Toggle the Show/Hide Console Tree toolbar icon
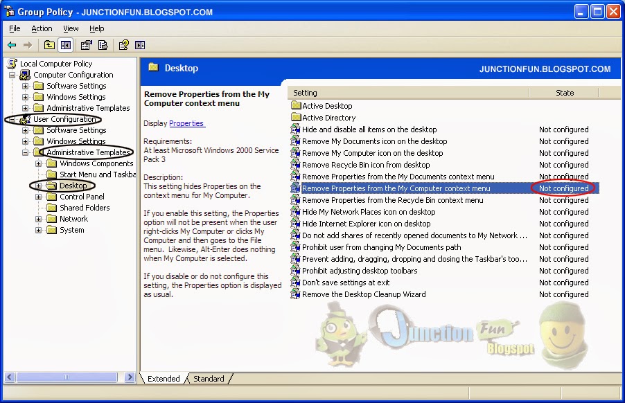Screen dimensions: 625x403 (x=66, y=45)
